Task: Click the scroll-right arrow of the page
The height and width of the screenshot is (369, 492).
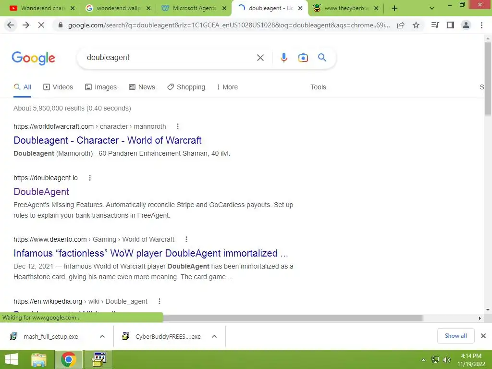Action: point(480,318)
